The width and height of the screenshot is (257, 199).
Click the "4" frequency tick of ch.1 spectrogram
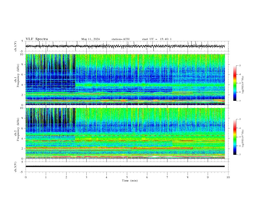point(23,85)
